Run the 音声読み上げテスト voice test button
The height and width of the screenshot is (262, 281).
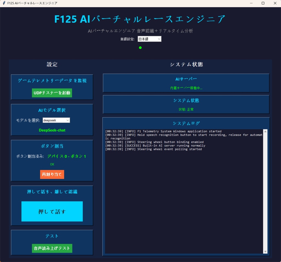pyautogui.click(x=52, y=248)
